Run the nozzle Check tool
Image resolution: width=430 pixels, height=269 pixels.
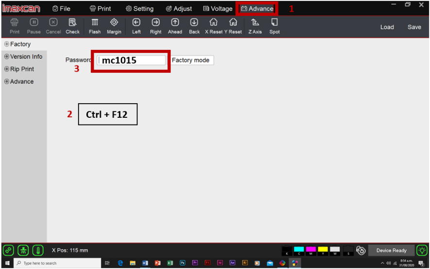click(72, 26)
